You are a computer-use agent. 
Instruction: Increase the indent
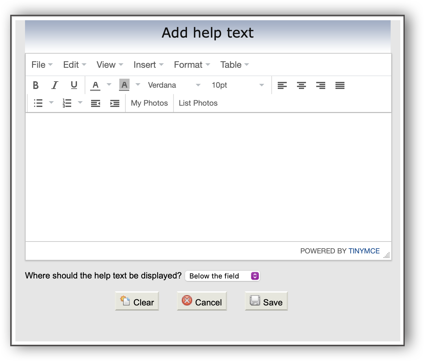coord(115,103)
